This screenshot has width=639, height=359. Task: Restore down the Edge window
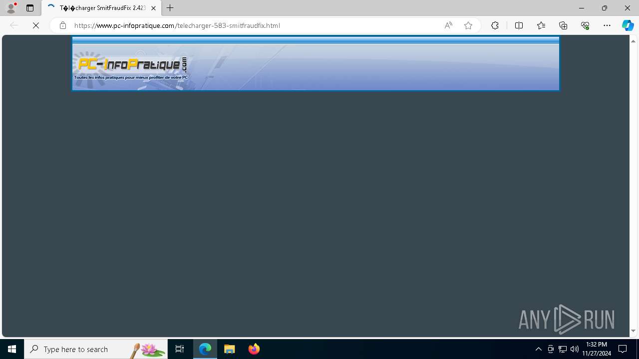pyautogui.click(x=605, y=8)
